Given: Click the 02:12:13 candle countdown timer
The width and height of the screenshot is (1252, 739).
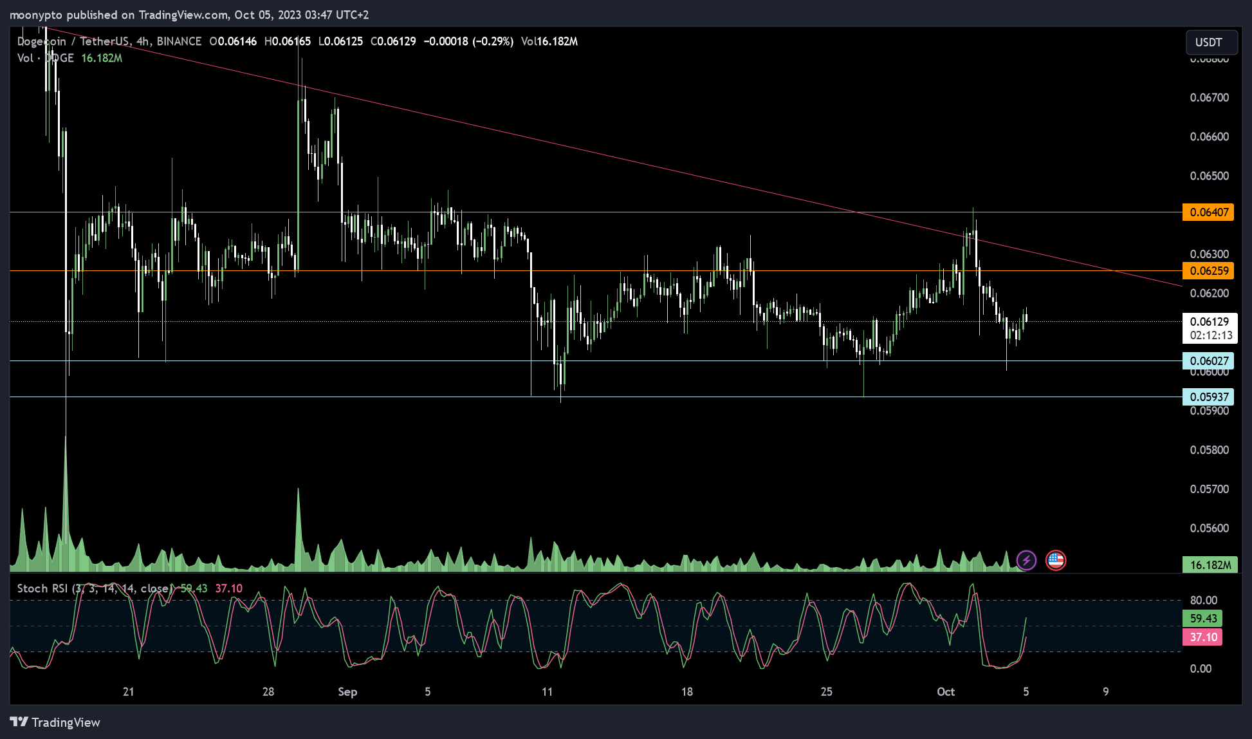Looking at the screenshot, I should pos(1211,335).
